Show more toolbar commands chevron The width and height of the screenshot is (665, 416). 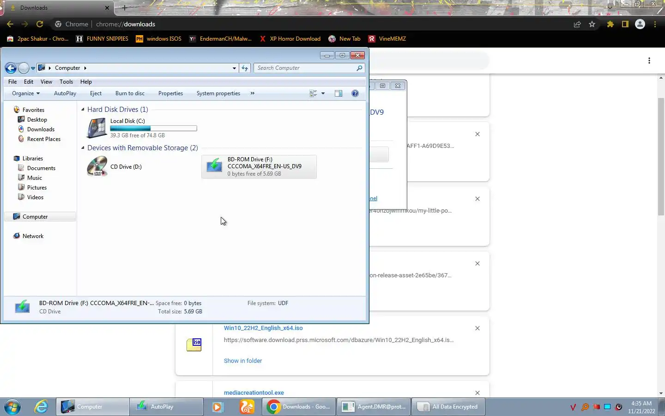click(x=252, y=93)
